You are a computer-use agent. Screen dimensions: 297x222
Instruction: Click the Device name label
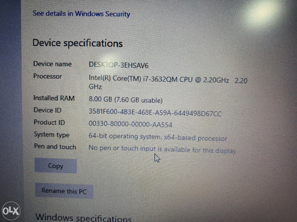point(52,64)
